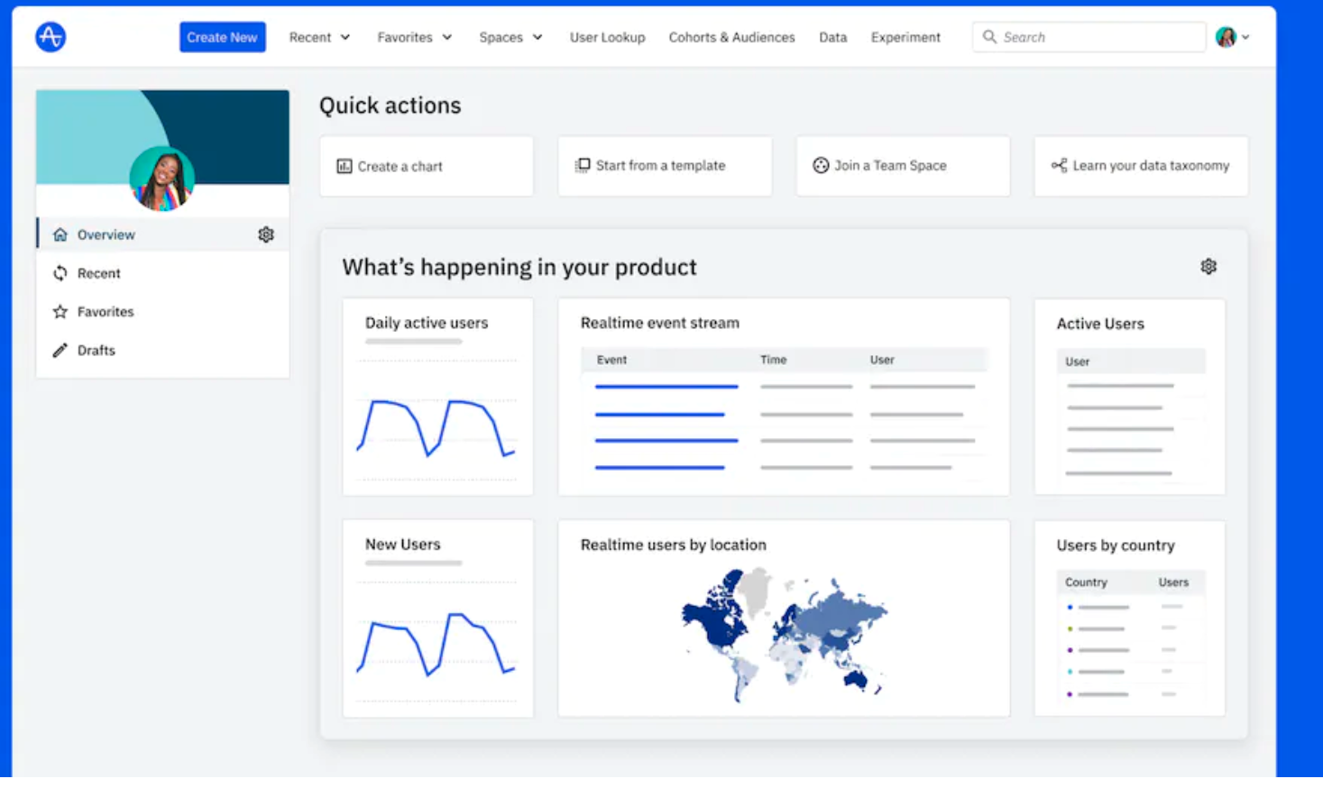Open Cohorts & Audiences

pyautogui.click(x=731, y=37)
